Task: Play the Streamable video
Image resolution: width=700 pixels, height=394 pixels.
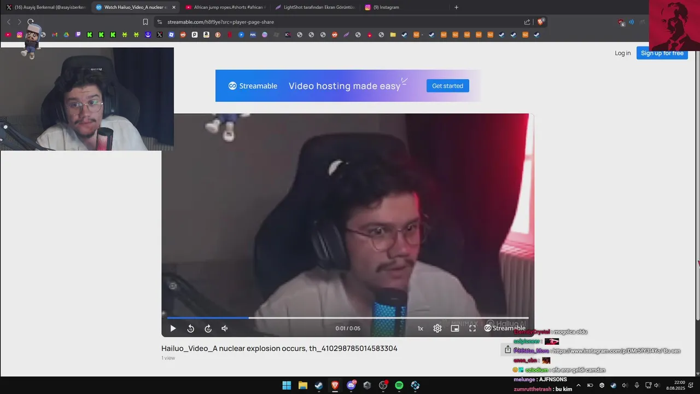Action: coord(173,328)
